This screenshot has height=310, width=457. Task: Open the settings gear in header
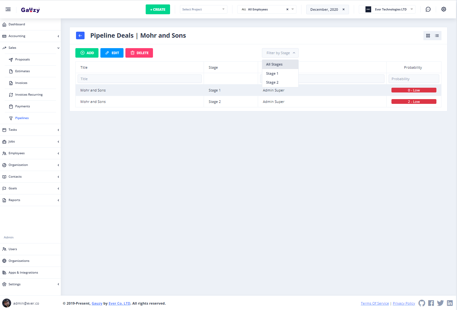(x=443, y=9)
